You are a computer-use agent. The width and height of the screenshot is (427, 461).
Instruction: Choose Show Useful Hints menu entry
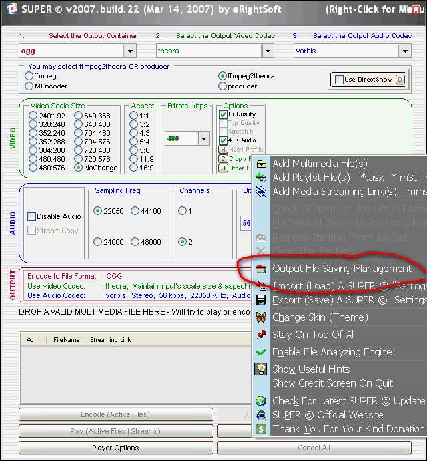point(311,369)
